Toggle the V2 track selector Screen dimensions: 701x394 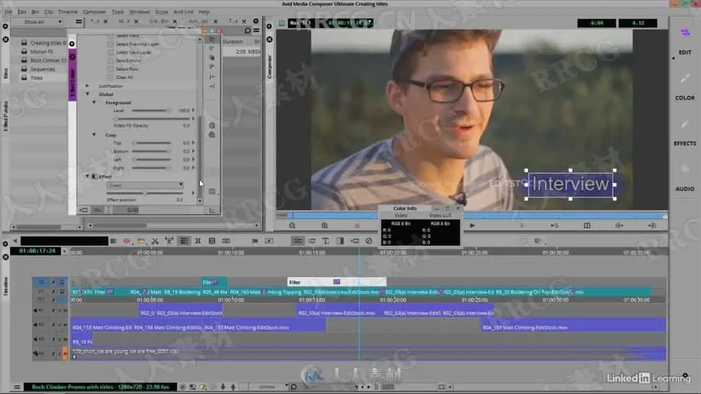[41, 281]
